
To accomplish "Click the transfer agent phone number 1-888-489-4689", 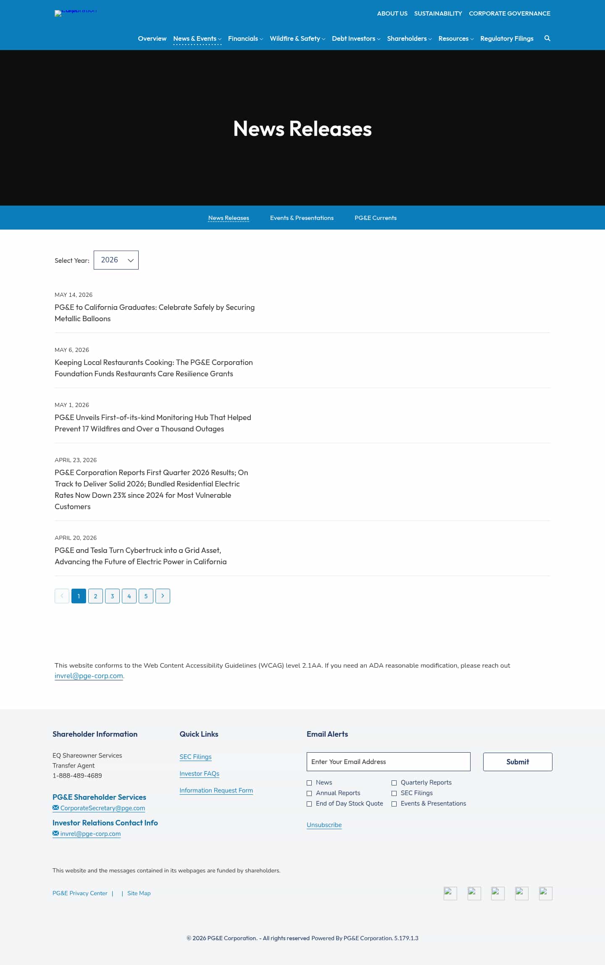I will coord(77,776).
